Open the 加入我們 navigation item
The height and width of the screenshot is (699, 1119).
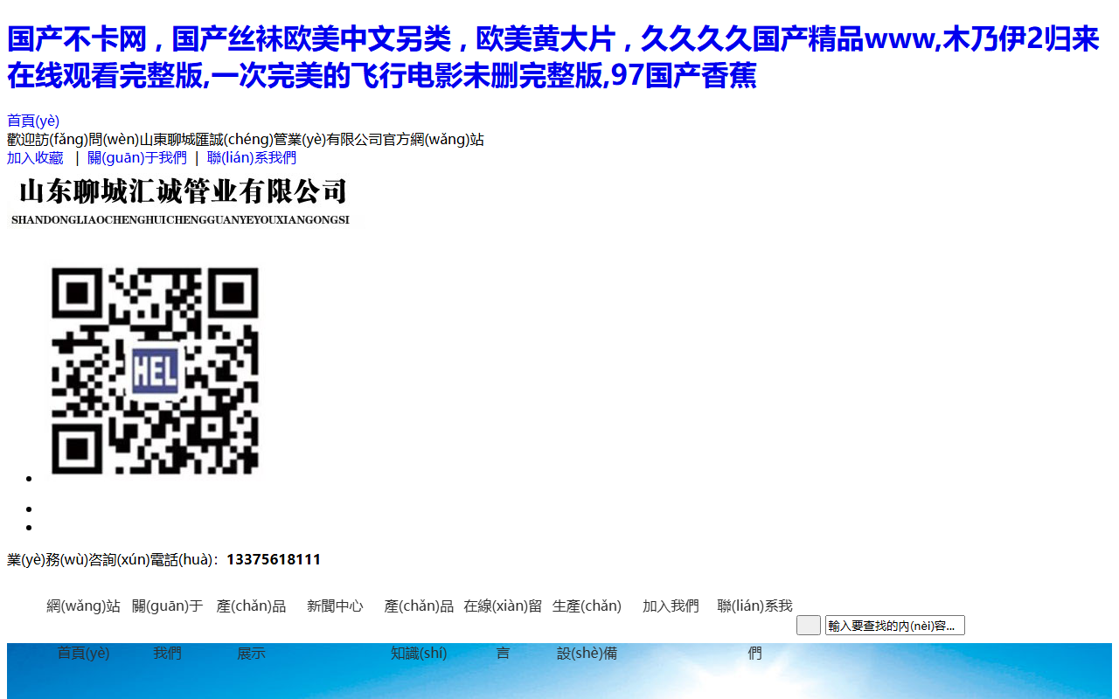click(671, 606)
